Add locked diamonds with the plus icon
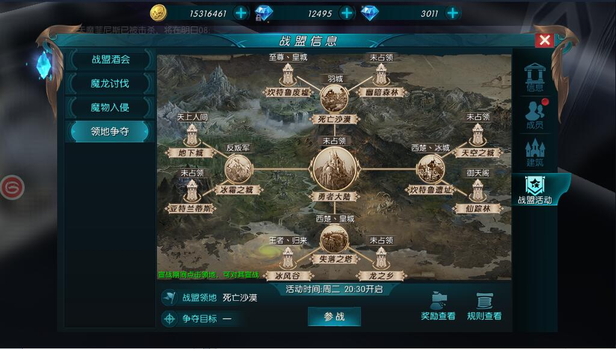Screen dimensions: 616x349 [346, 13]
